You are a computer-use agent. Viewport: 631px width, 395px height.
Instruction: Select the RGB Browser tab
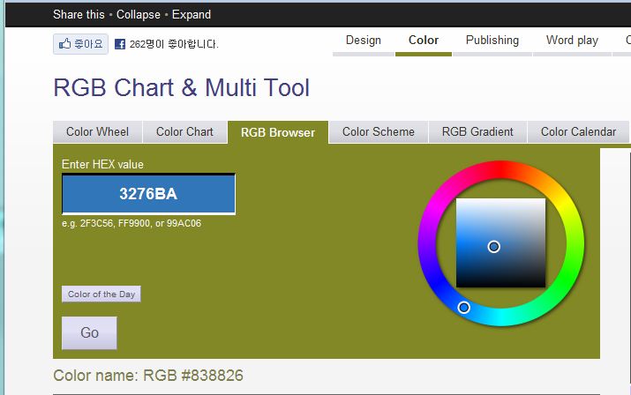[278, 132]
